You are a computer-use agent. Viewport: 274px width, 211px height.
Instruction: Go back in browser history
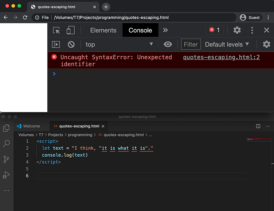click(x=6, y=18)
